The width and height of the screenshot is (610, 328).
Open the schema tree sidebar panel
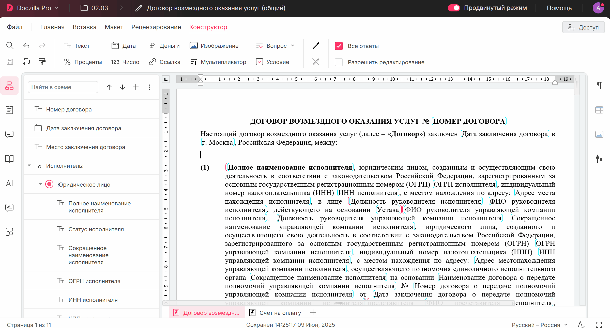click(9, 86)
